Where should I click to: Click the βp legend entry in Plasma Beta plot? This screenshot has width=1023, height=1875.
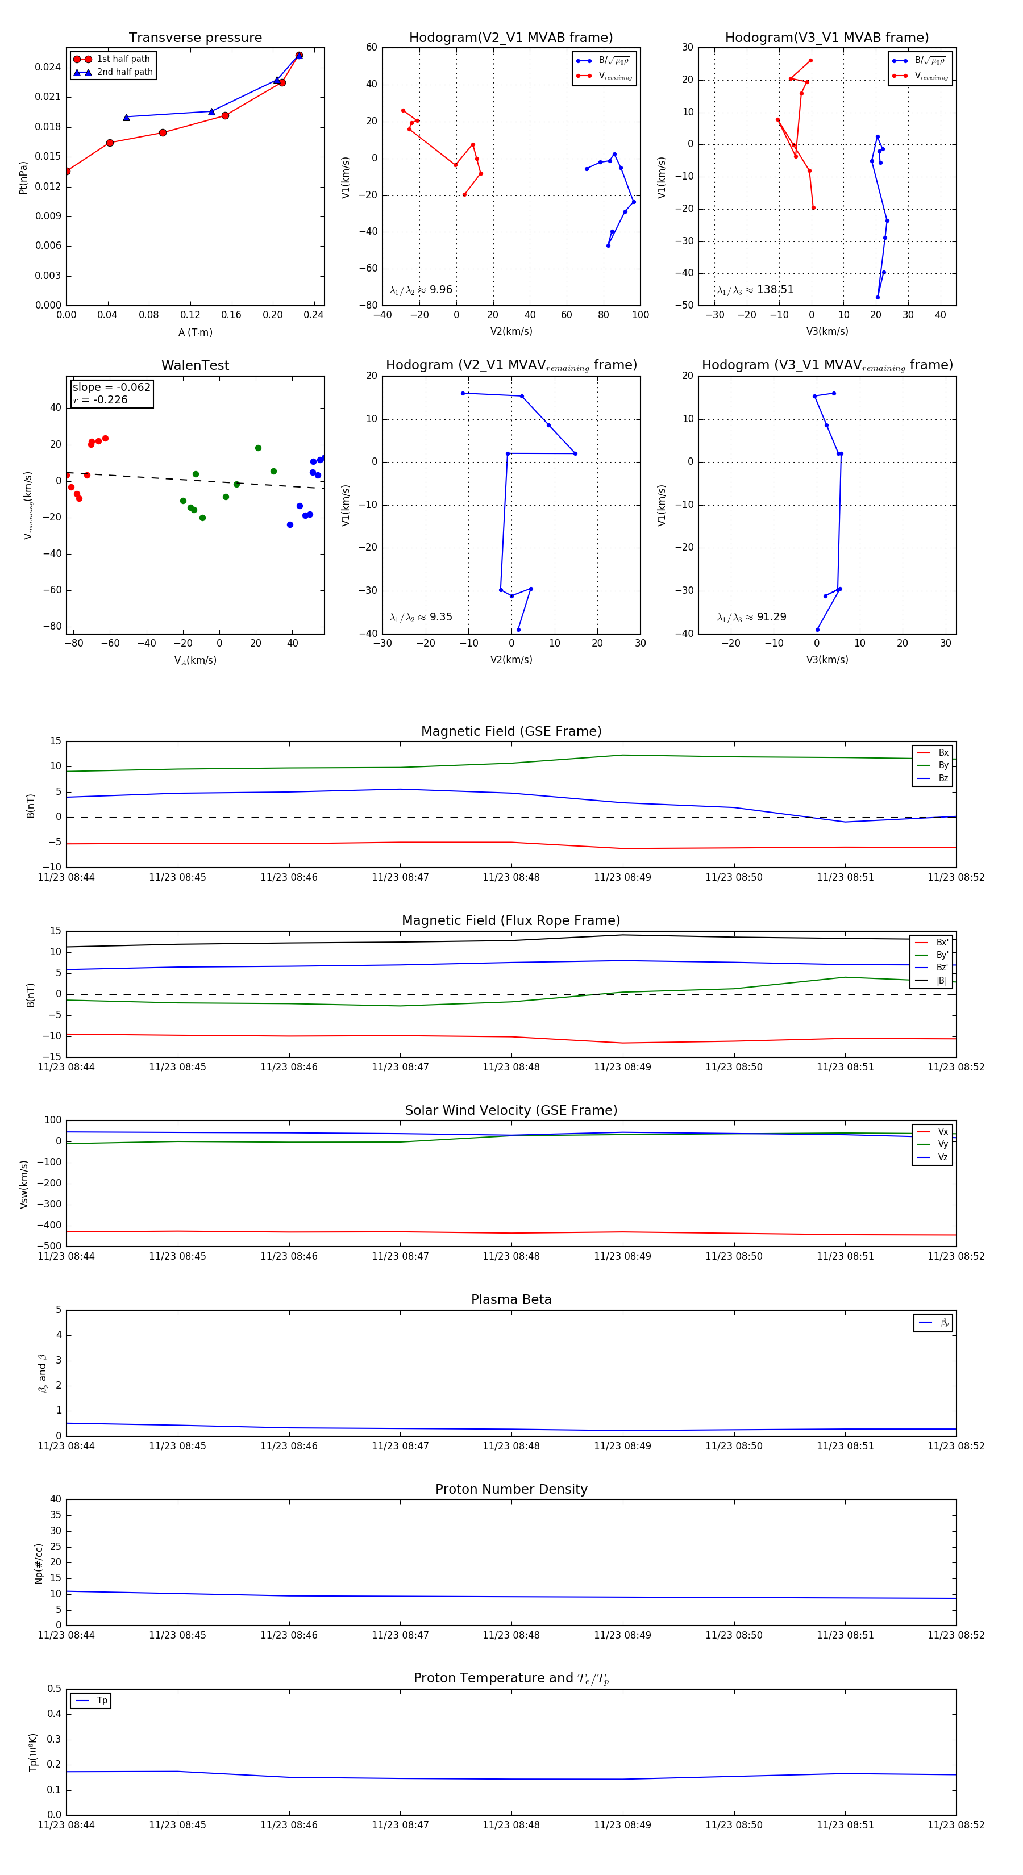pyautogui.click(x=933, y=1323)
